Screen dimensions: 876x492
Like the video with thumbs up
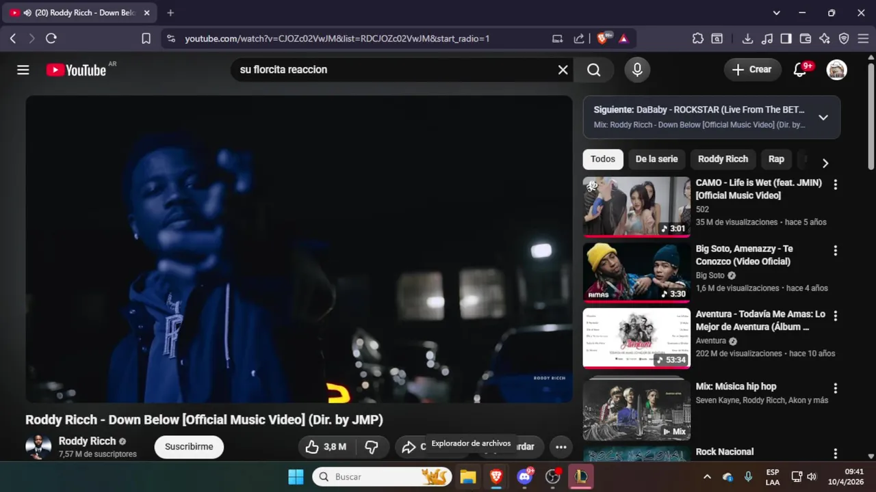click(326, 447)
